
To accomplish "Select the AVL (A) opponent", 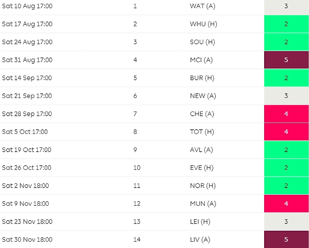I will click(201, 150).
